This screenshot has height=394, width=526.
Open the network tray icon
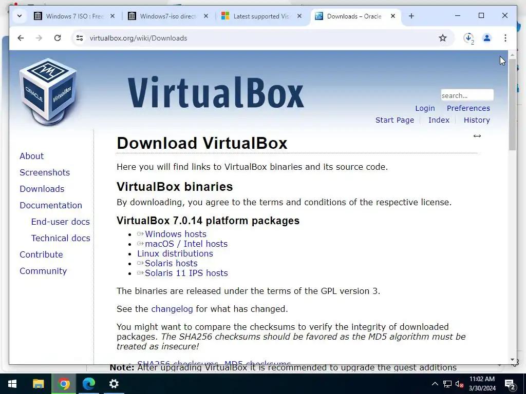447,384
